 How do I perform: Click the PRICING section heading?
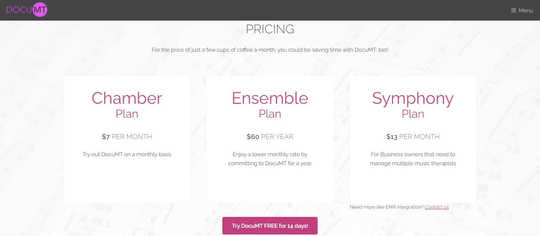click(270, 29)
